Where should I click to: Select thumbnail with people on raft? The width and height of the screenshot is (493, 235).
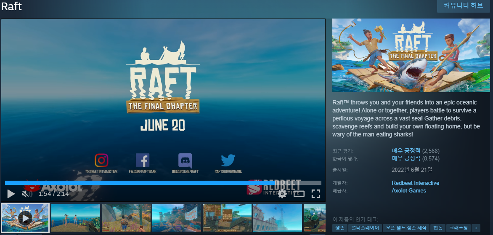pos(76,218)
